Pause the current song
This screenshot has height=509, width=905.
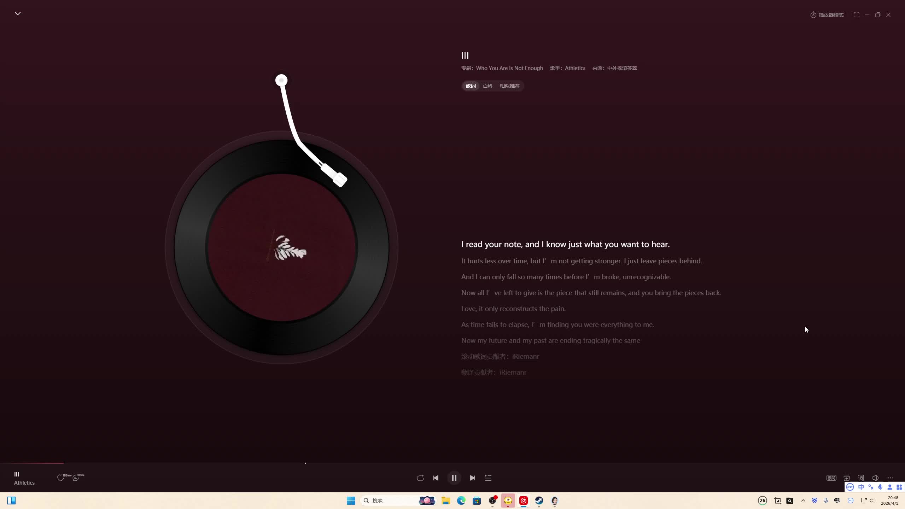coord(454,478)
